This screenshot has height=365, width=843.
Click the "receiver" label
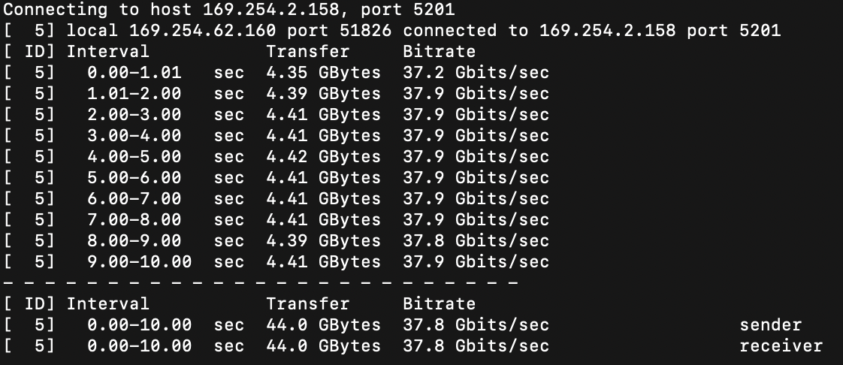781,346
